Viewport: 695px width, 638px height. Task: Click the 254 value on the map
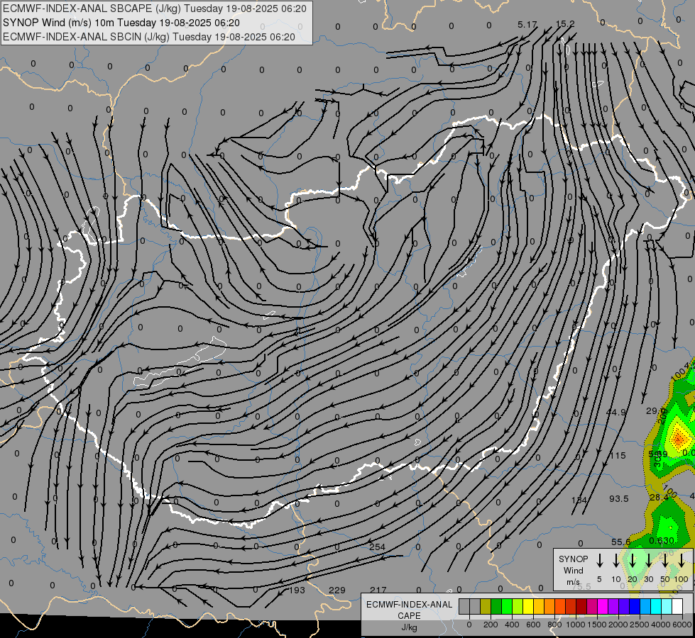[x=377, y=547]
